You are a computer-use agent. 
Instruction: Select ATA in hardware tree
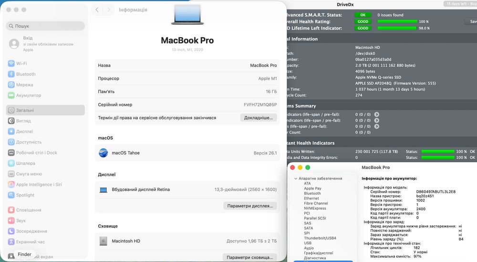307,183
